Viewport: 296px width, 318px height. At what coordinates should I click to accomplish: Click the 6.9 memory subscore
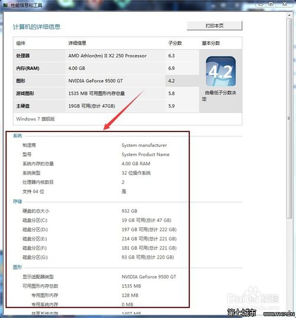pos(171,68)
